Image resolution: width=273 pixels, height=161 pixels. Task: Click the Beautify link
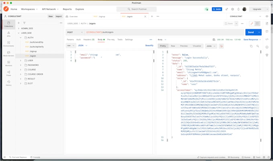pos(149,45)
